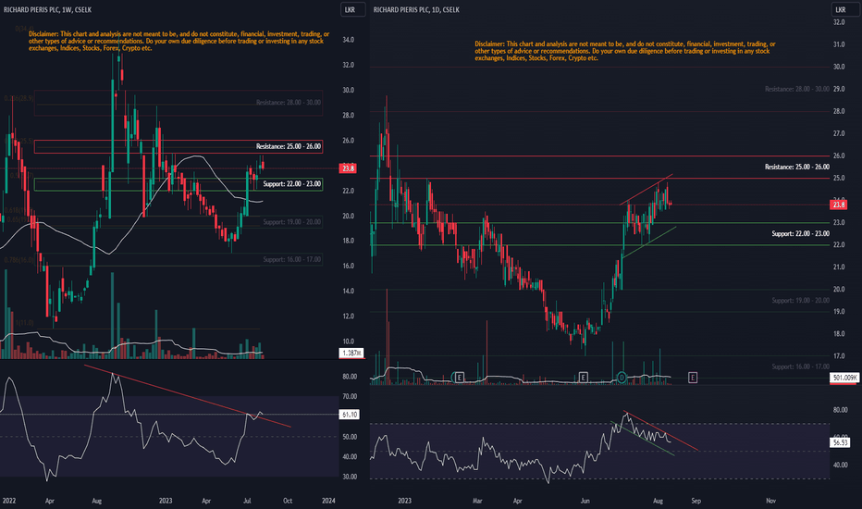Image resolution: width=862 pixels, height=509 pixels.
Task: Click the upcoming earnings E marker near Sep
Action: coord(693,378)
